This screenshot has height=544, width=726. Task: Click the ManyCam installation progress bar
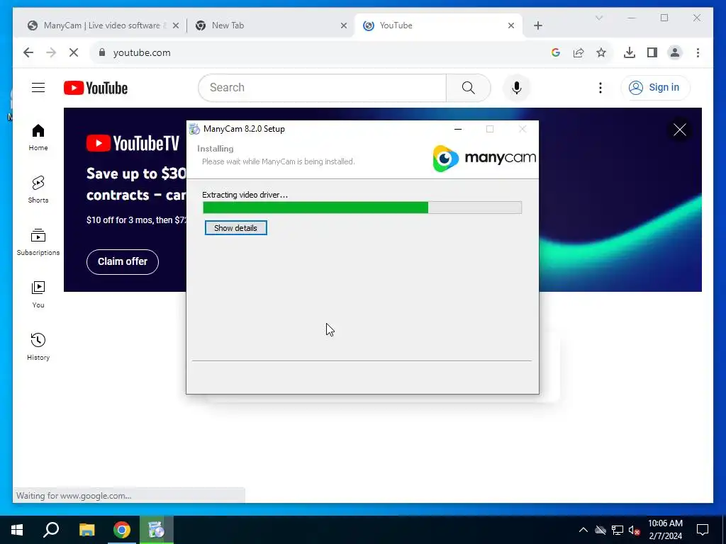[362, 208]
